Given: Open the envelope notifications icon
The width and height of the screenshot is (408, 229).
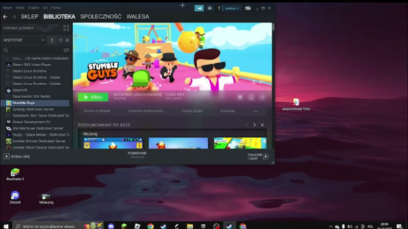Looking at the screenshot, I should [210, 8].
